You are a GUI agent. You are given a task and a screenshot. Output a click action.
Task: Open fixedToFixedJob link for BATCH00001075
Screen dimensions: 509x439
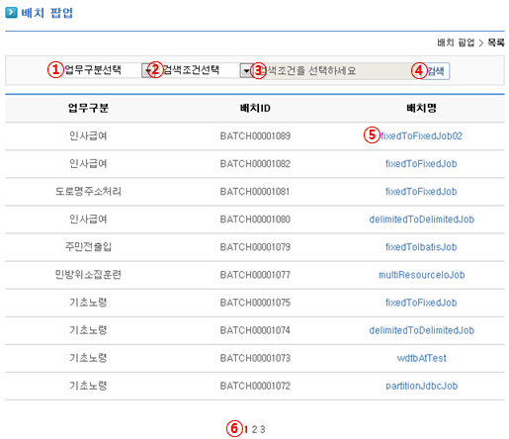(x=421, y=303)
